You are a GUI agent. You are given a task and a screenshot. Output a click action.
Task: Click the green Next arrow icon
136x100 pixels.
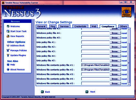point(87,92)
